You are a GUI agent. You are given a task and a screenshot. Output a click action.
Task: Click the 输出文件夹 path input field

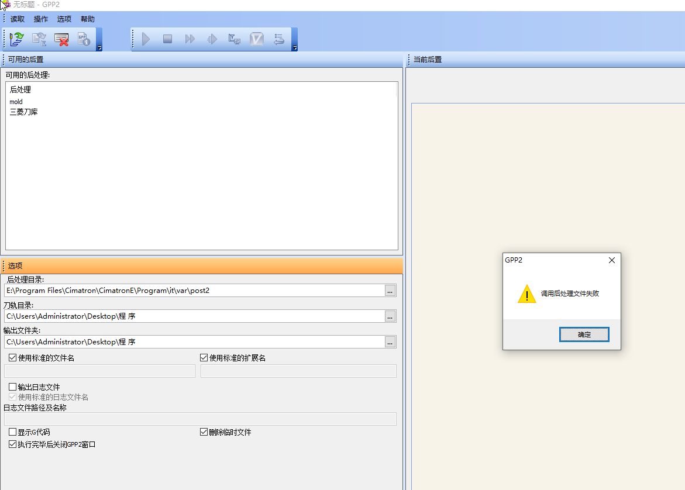tap(193, 342)
